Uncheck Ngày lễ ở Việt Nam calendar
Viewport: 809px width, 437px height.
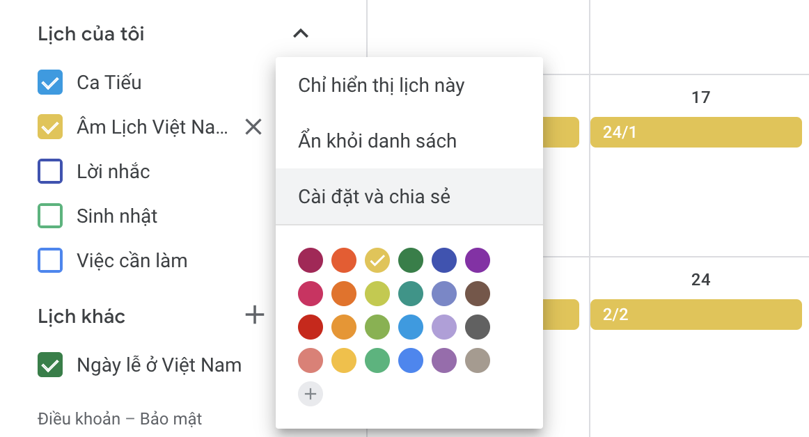[x=50, y=365]
